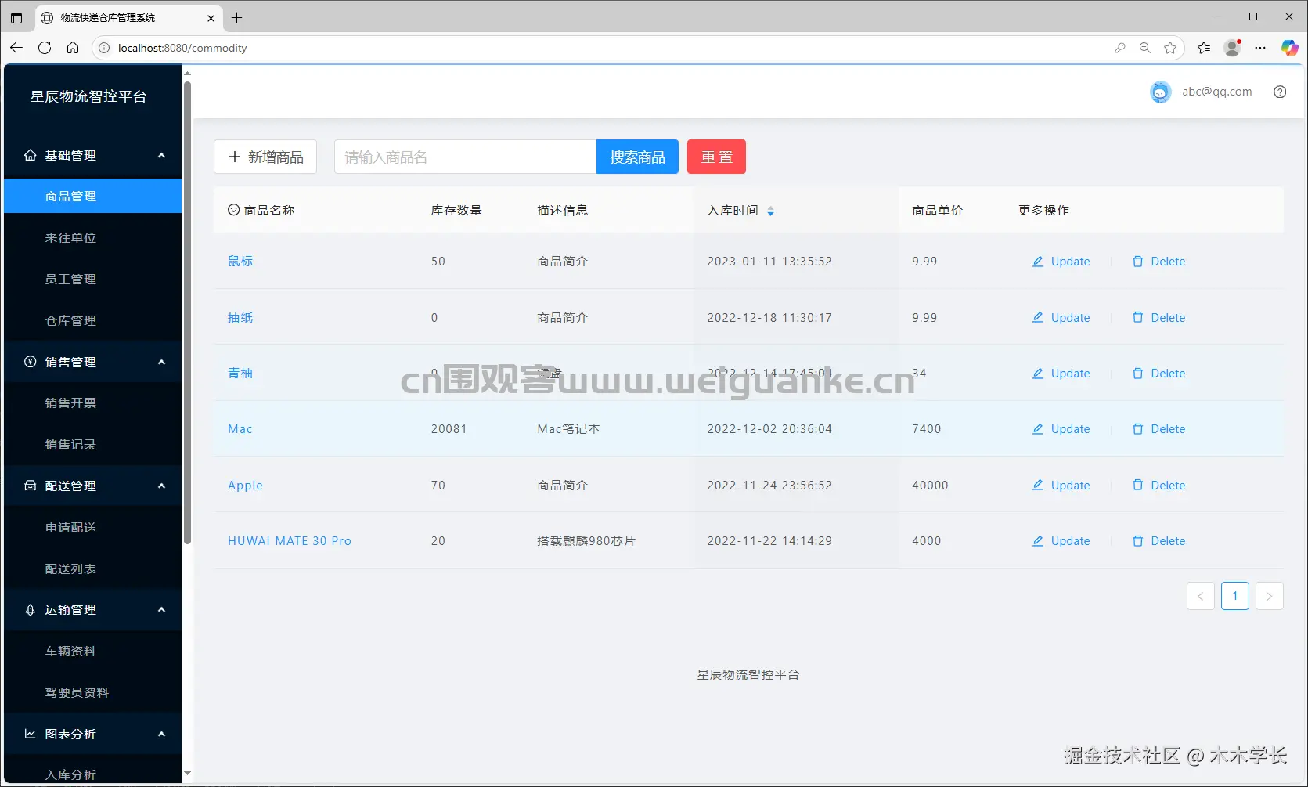1308x787 pixels.
Task: Click Update text in the Apple row
Action: 1070,486
